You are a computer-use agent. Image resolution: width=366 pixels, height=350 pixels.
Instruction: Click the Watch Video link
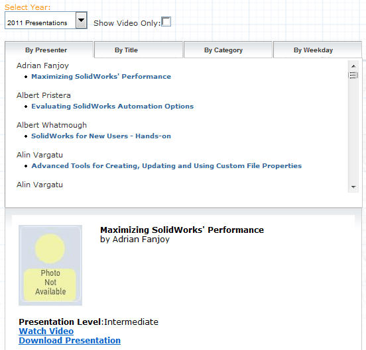click(46, 331)
